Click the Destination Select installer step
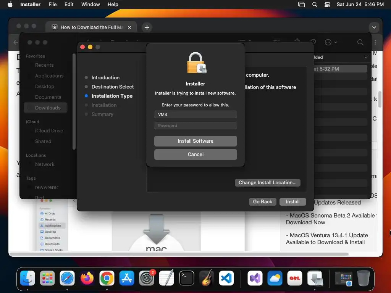 pos(113,87)
